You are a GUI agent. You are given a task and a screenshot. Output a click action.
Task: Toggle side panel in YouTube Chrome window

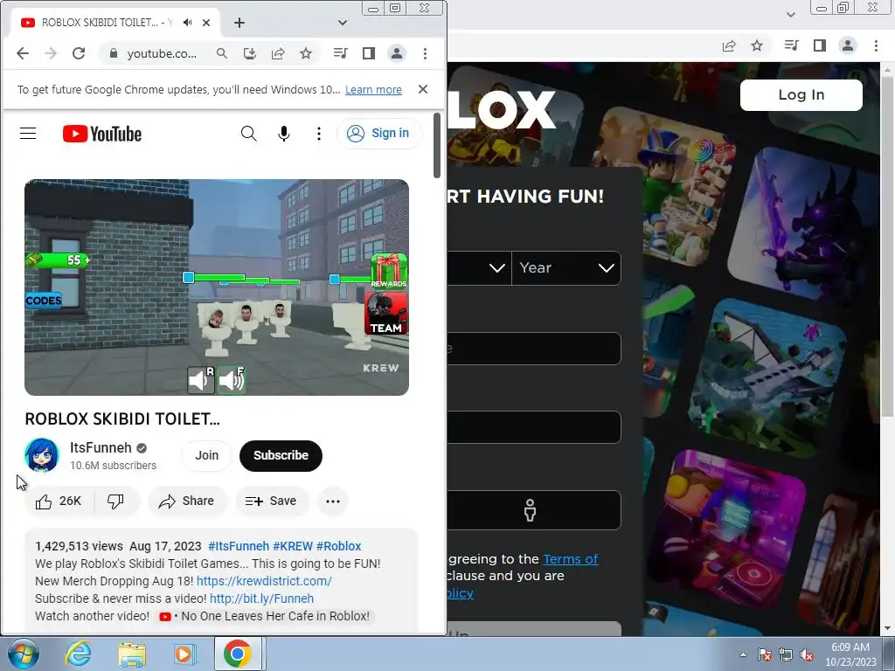pyautogui.click(x=369, y=53)
